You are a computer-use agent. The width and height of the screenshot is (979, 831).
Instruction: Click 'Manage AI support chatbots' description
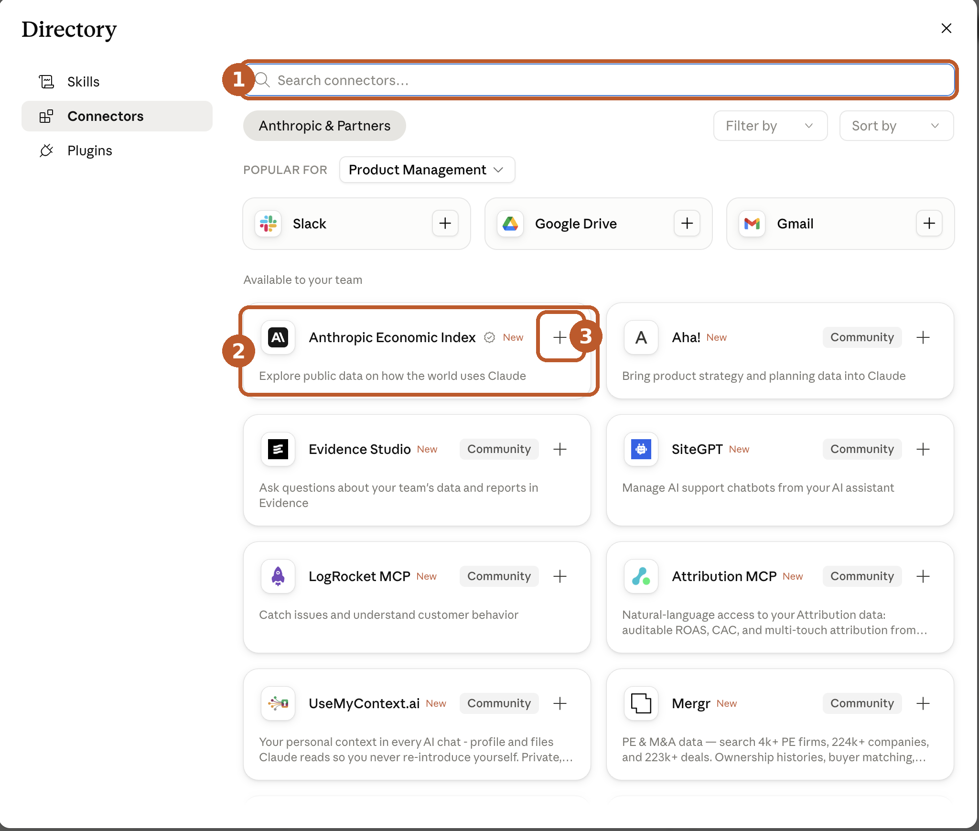coord(758,488)
